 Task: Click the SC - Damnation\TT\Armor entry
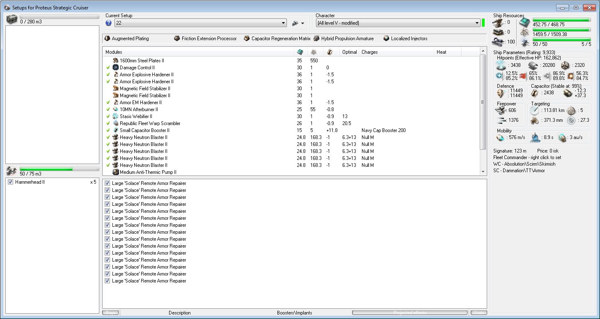(x=519, y=171)
